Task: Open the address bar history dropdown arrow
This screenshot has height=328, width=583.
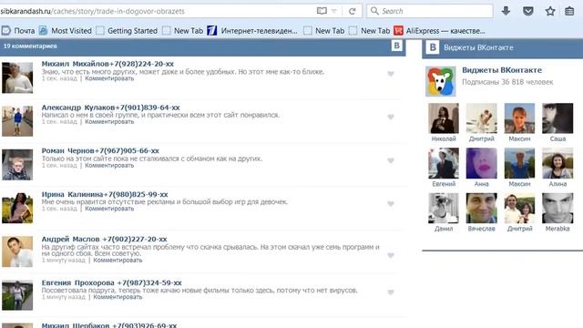Action: click(334, 11)
